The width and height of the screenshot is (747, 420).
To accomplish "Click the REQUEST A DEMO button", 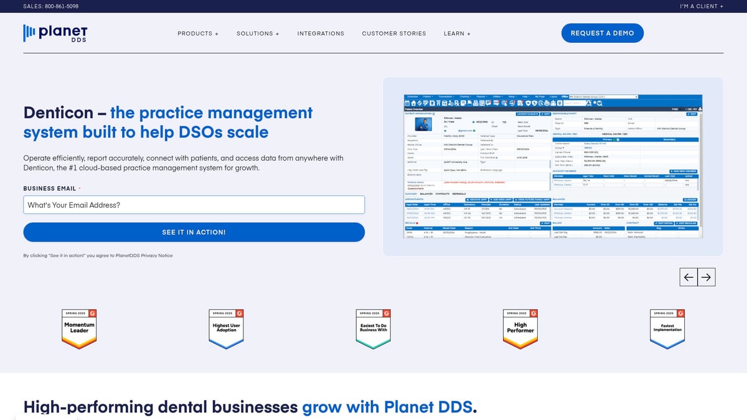I will coord(602,33).
